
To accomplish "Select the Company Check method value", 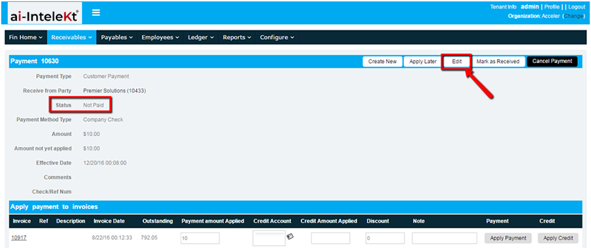I will [x=103, y=120].
